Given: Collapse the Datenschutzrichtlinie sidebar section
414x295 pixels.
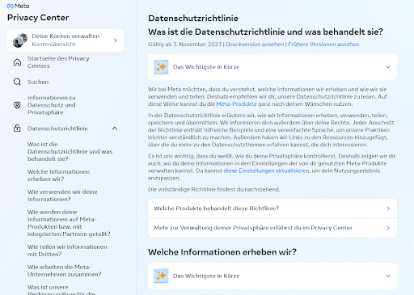Looking at the screenshot, I should (115, 129).
